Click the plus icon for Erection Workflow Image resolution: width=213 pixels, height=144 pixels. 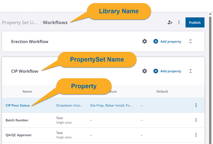click(156, 41)
